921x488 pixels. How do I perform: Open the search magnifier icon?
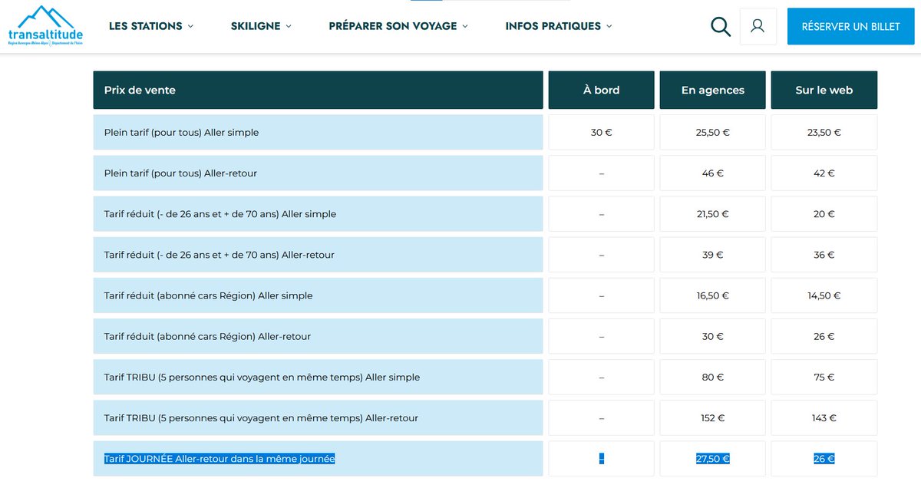pyautogui.click(x=720, y=27)
